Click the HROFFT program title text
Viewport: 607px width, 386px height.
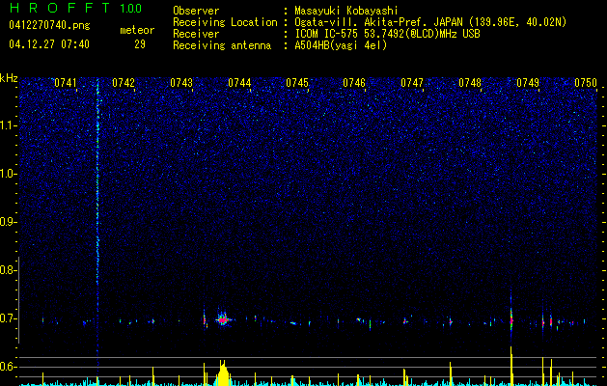click(60, 8)
